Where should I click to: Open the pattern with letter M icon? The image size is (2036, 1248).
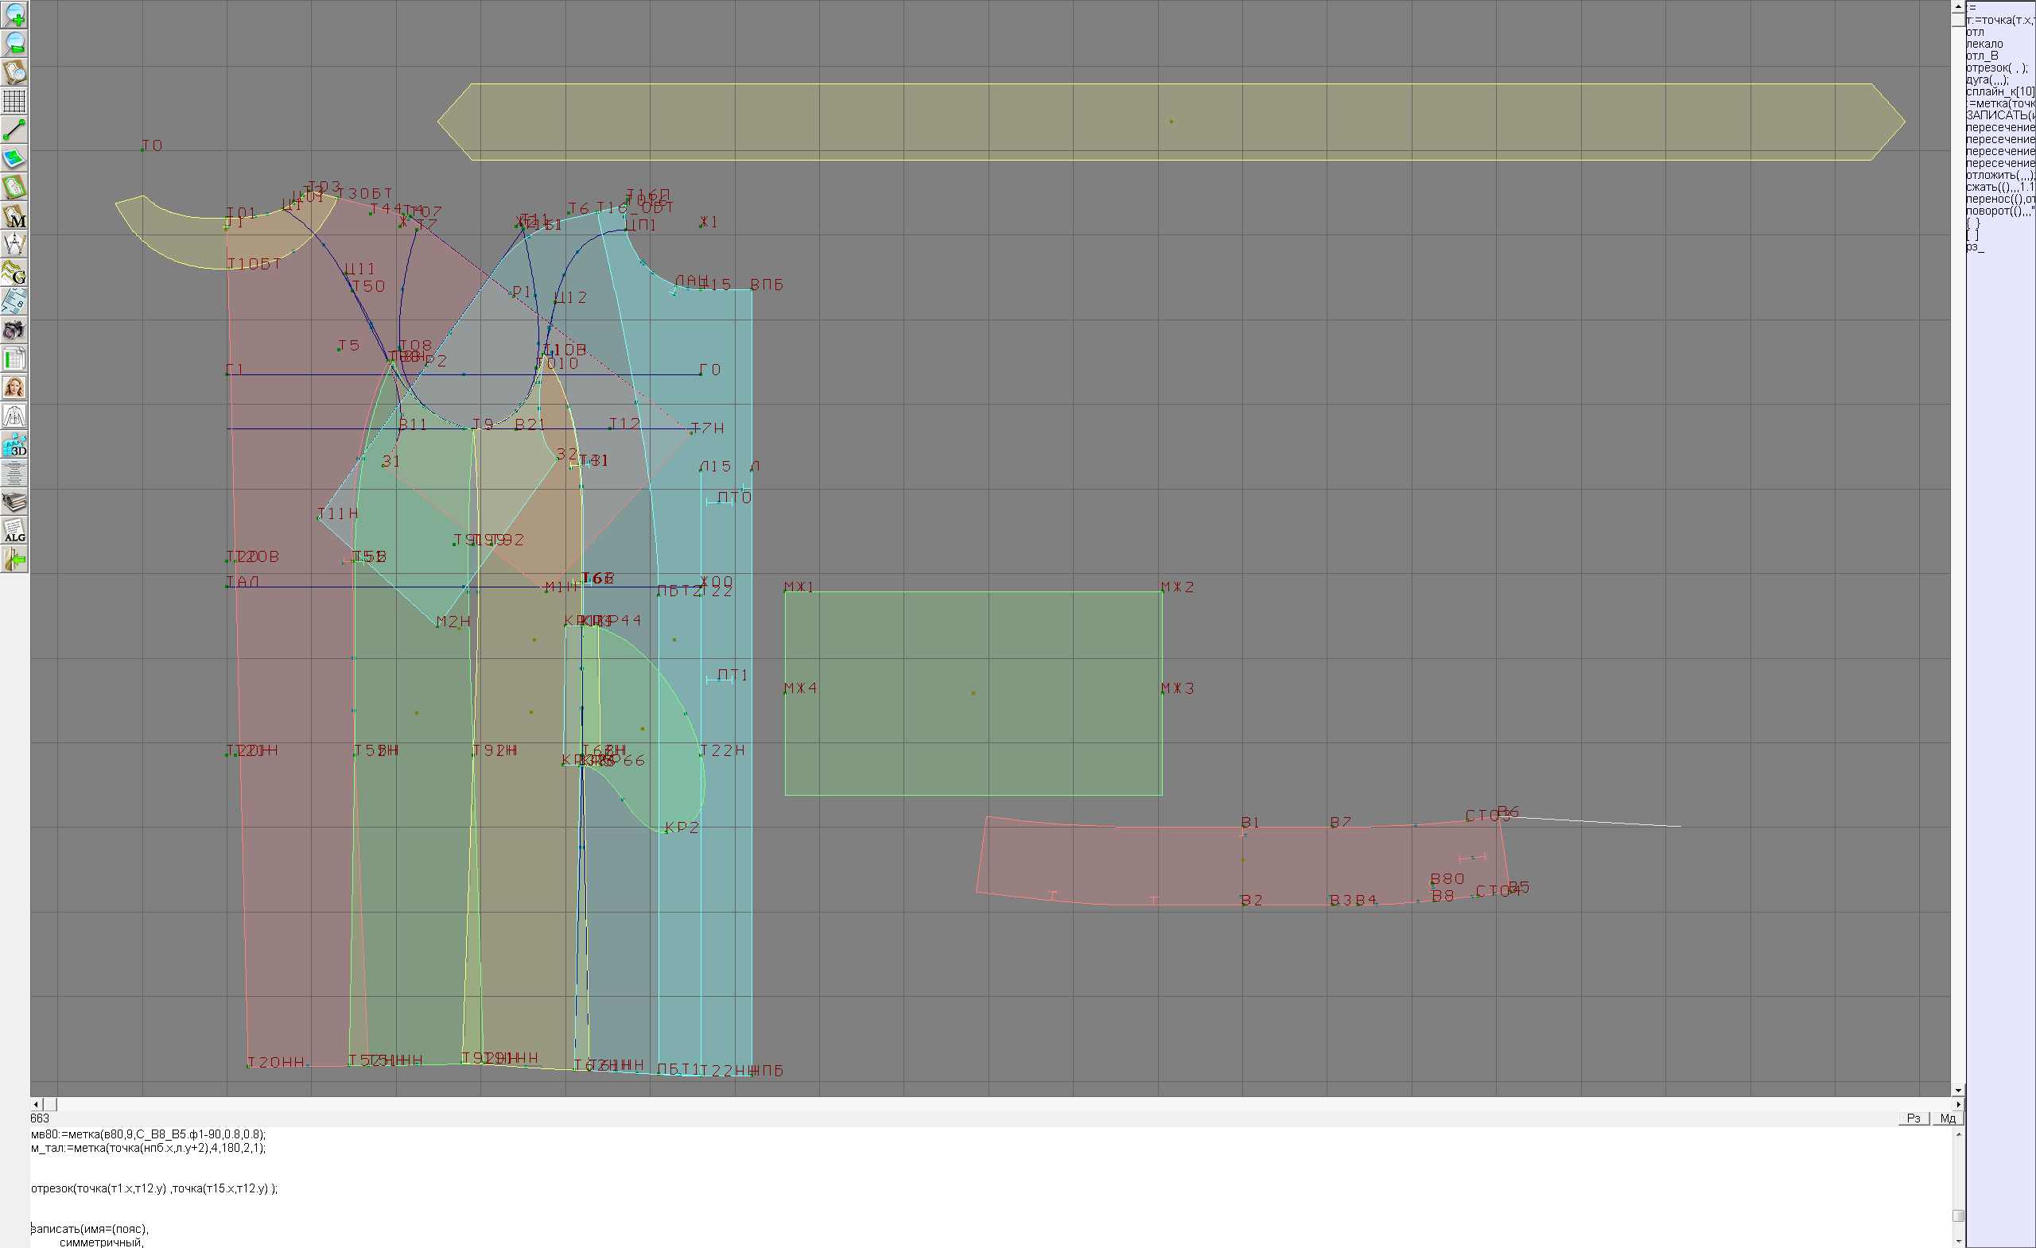14,216
